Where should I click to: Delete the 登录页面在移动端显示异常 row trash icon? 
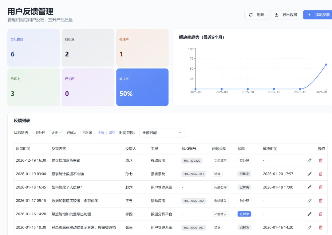coord(321,227)
